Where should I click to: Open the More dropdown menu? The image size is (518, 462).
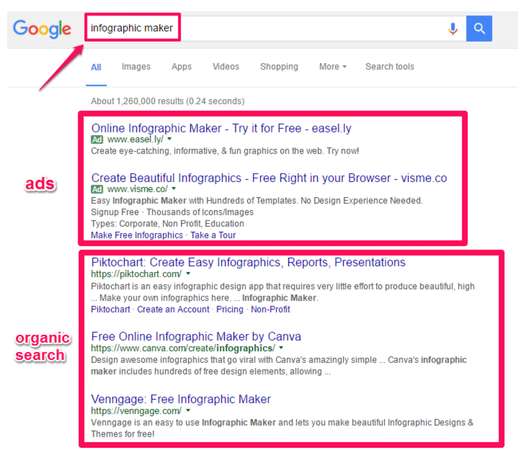[333, 67]
